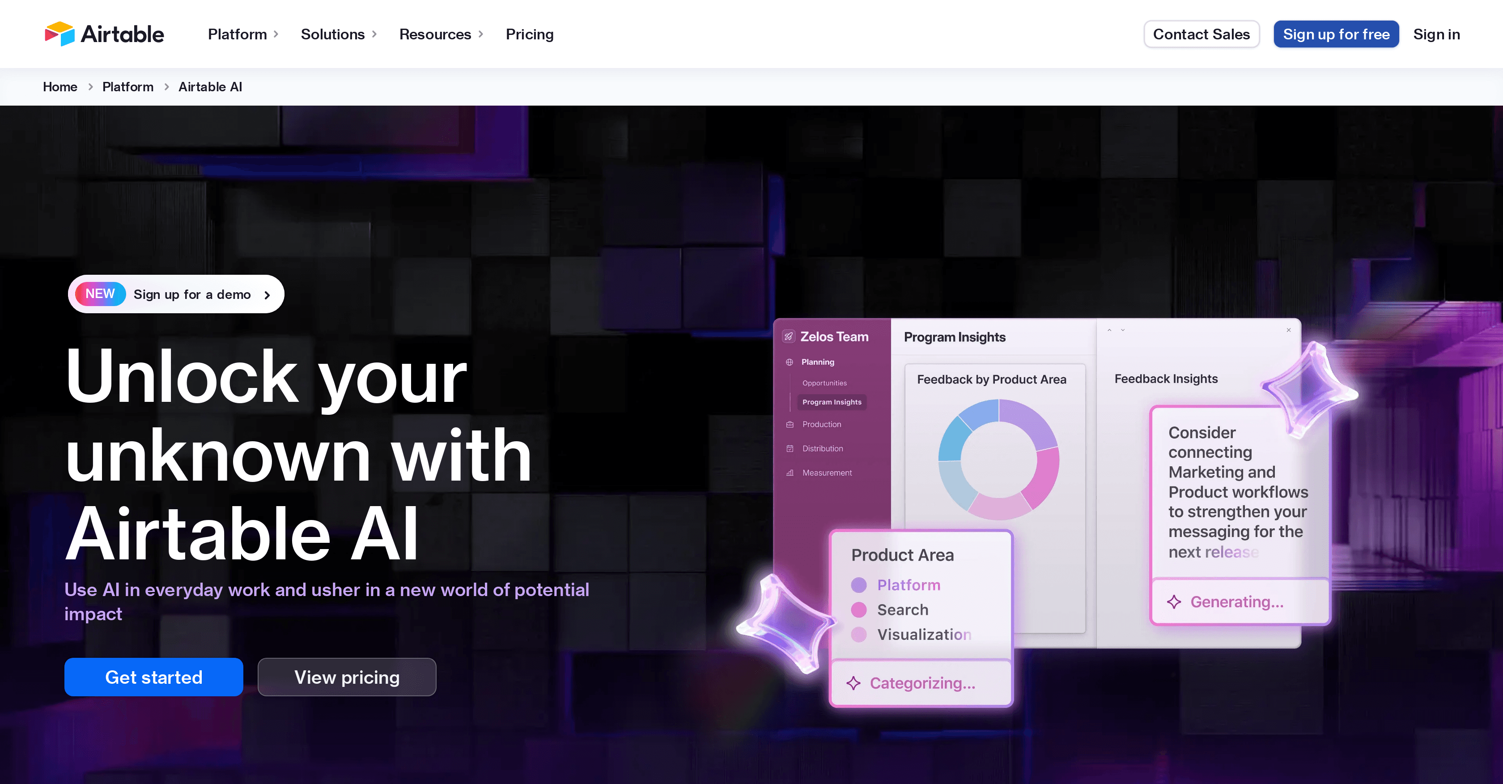Click the globe icon beside Planning
The height and width of the screenshot is (784, 1503).
[790, 362]
